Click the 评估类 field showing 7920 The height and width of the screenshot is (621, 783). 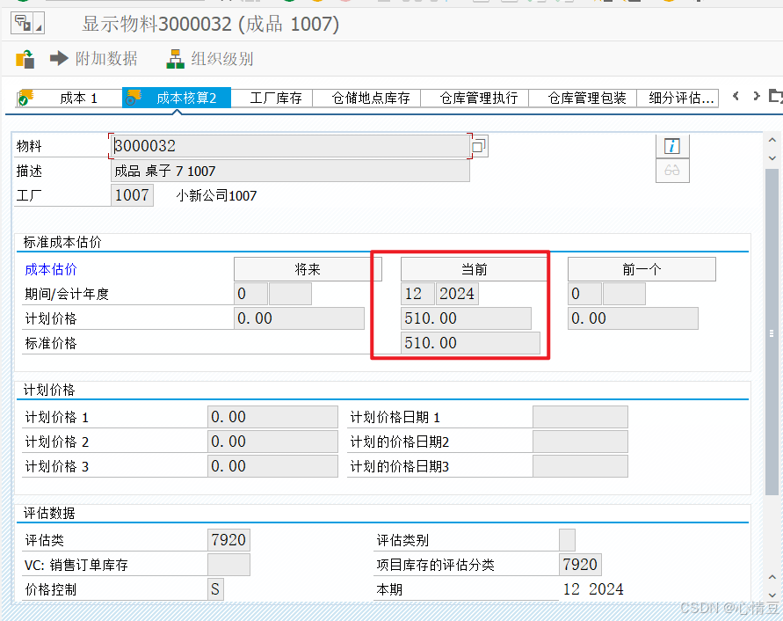pyautogui.click(x=229, y=539)
